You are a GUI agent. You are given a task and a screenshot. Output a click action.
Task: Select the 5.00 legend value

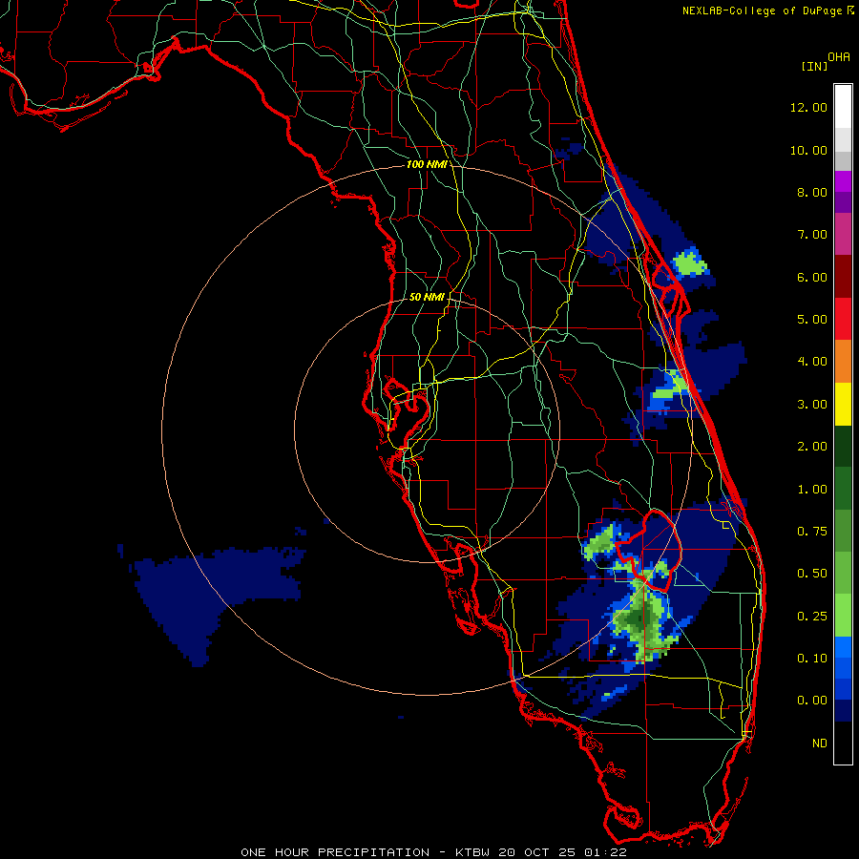click(x=812, y=320)
